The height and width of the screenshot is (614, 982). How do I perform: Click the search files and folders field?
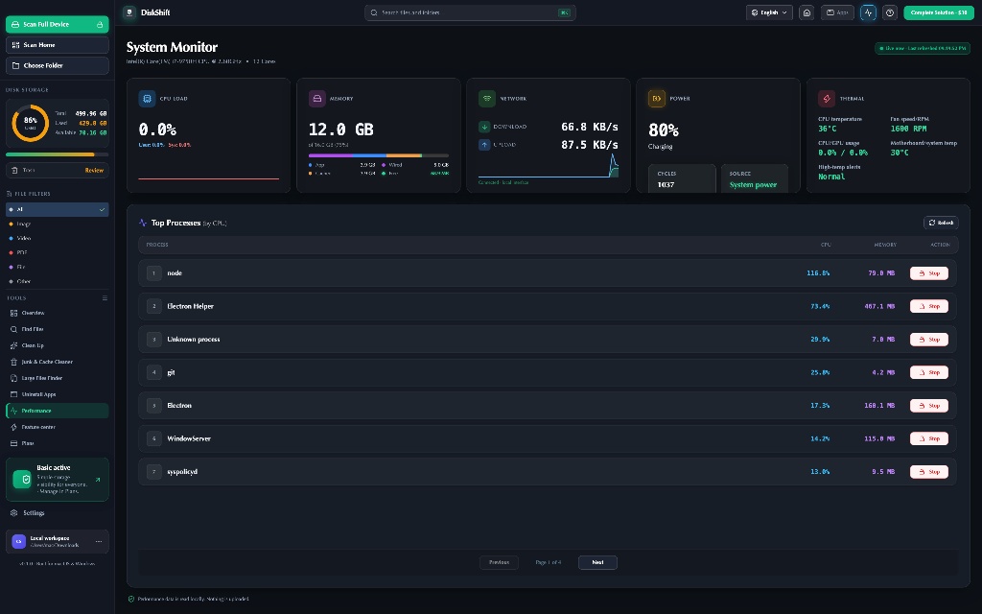click(470, 12)
